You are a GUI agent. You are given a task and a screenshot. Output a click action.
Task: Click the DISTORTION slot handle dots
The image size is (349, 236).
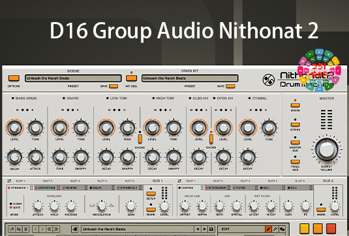(x=58, y=188)
